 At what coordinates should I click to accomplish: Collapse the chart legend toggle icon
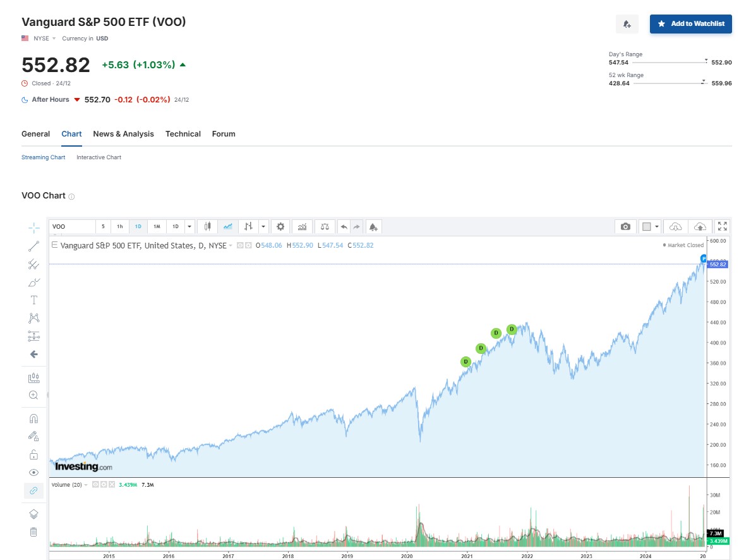(x=55, y=245)
